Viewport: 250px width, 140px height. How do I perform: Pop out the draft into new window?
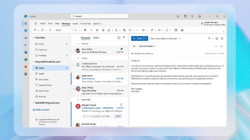click(x=217, y=38)
